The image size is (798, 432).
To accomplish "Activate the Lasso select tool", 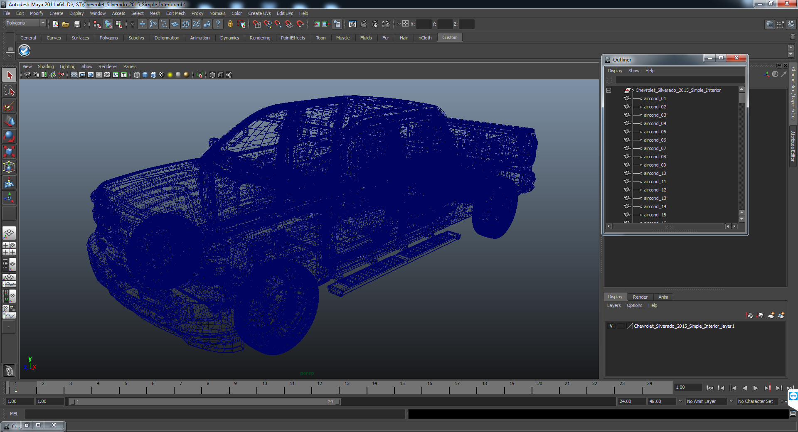I will point(9,91).
